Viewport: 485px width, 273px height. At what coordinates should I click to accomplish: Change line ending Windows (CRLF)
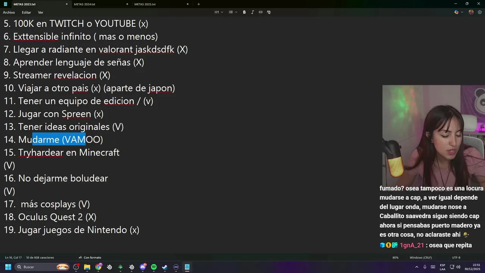click(421, 257)
